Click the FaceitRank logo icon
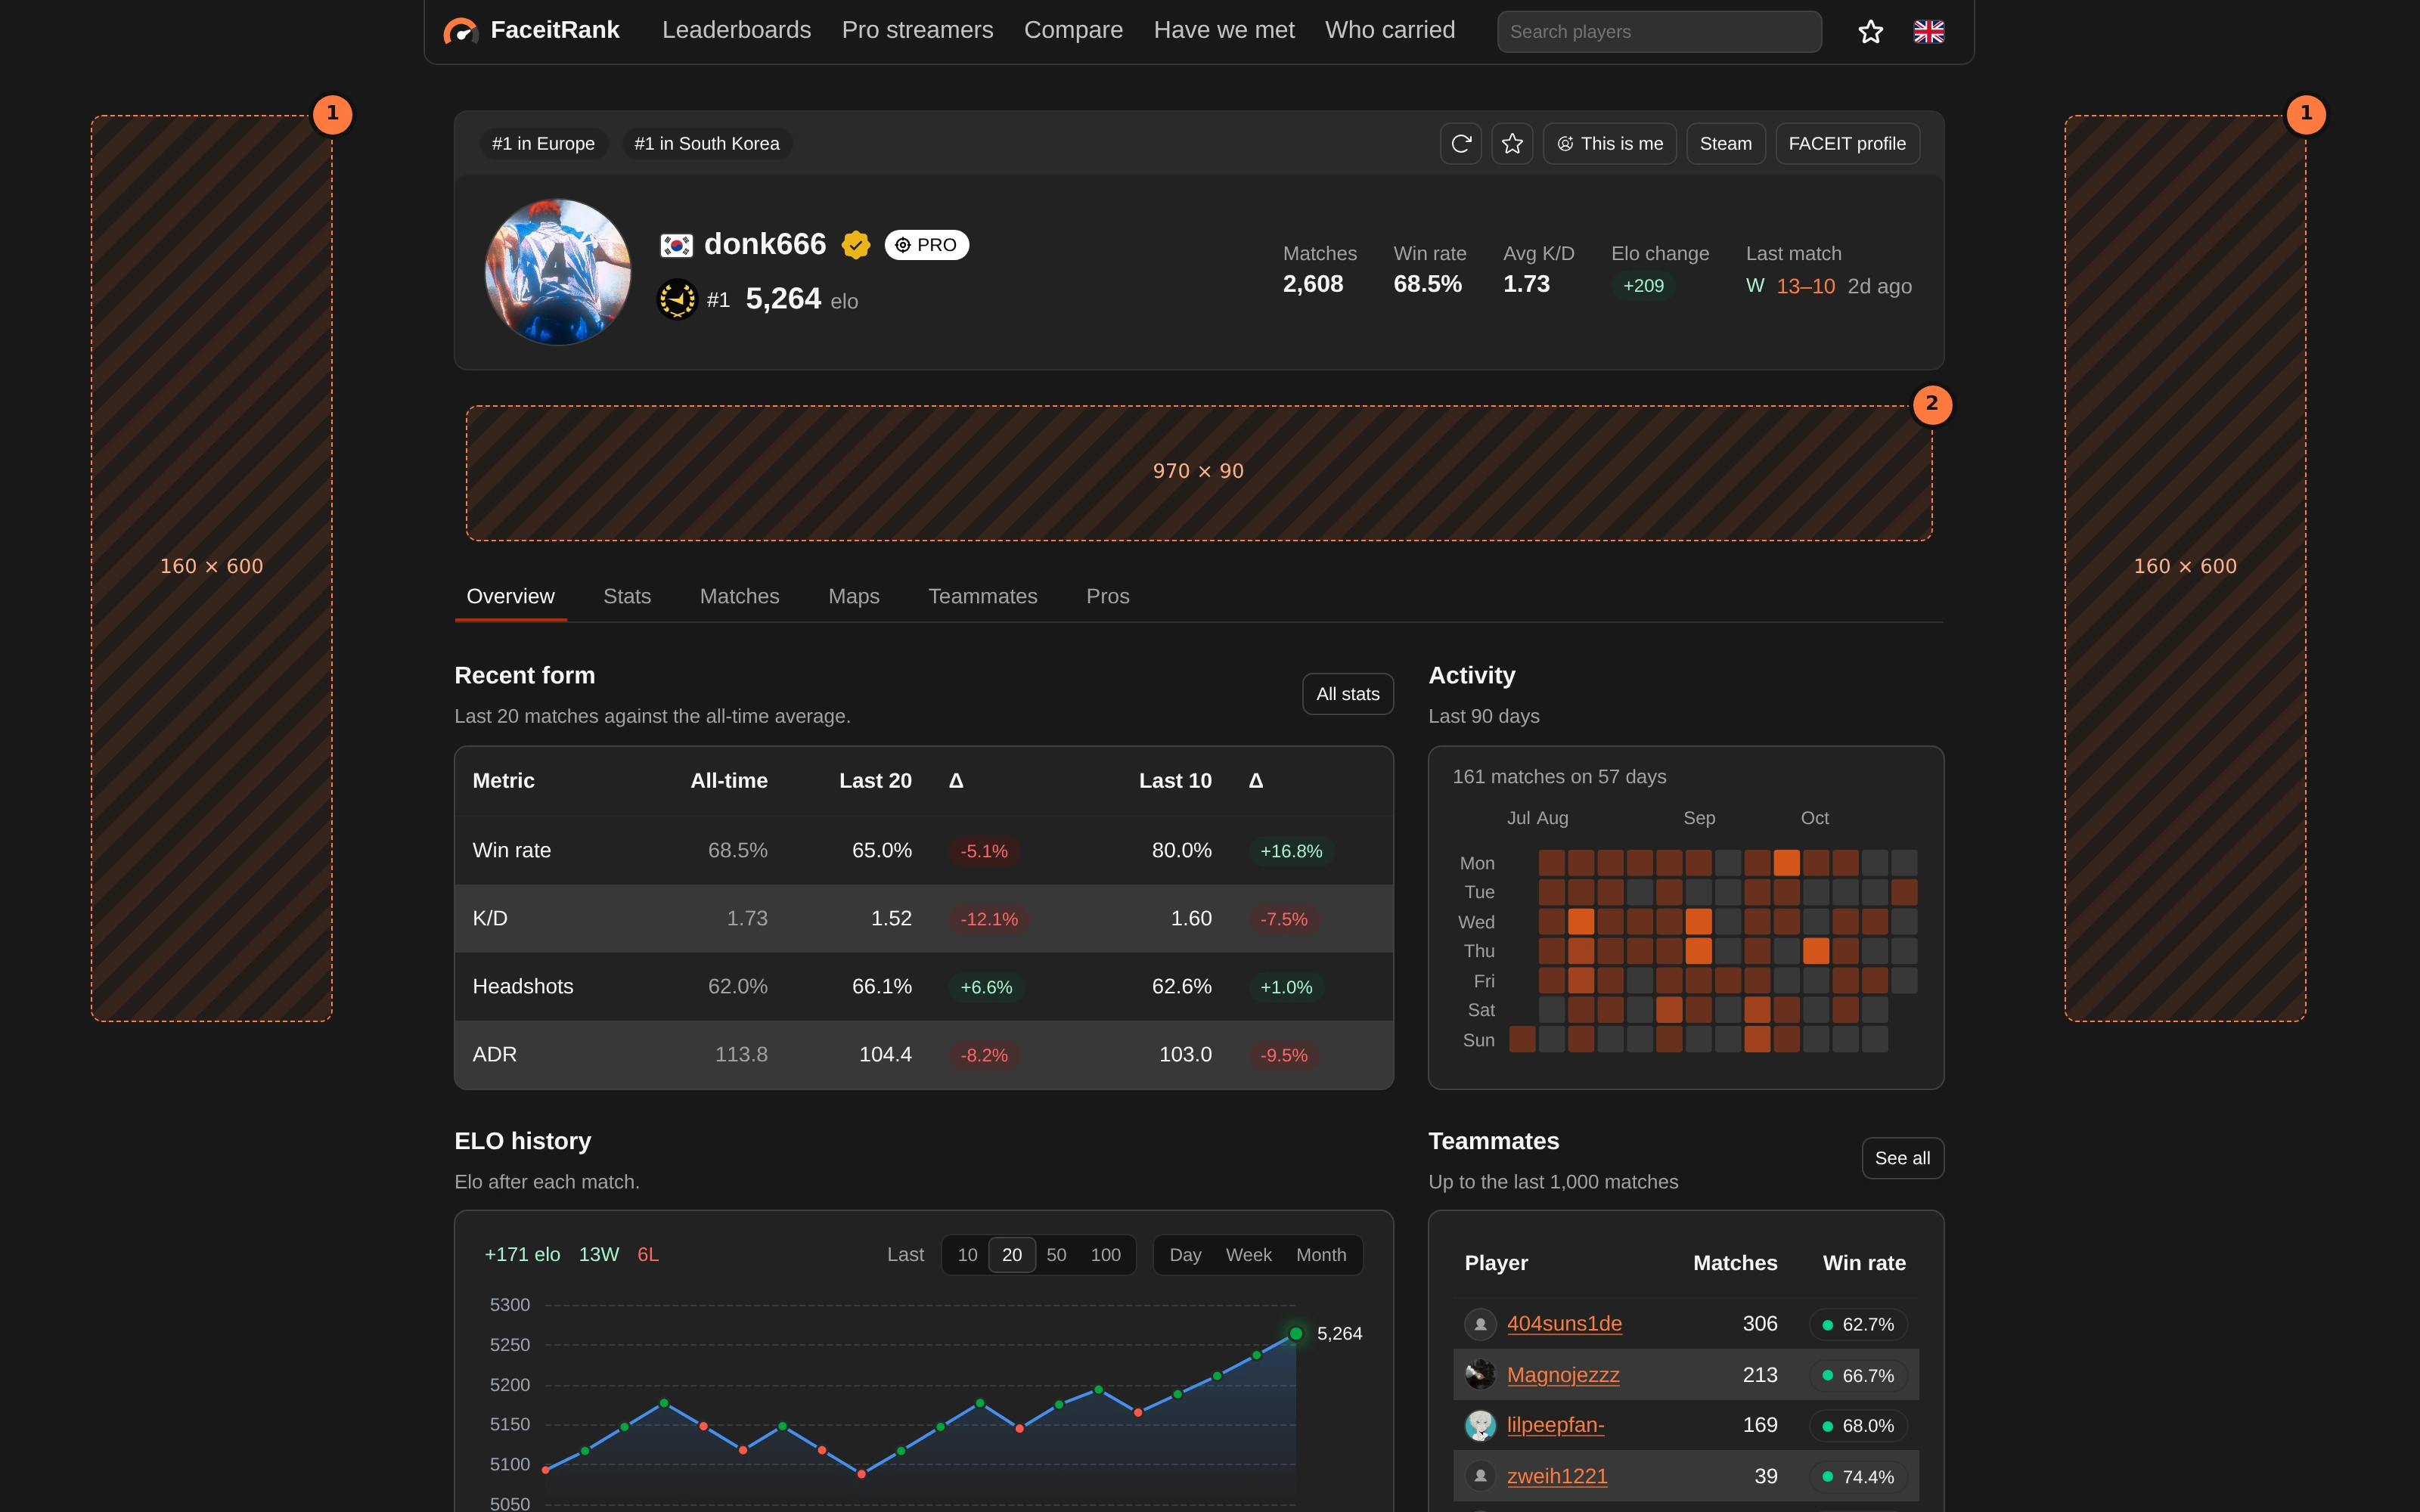 pos(460,31)
